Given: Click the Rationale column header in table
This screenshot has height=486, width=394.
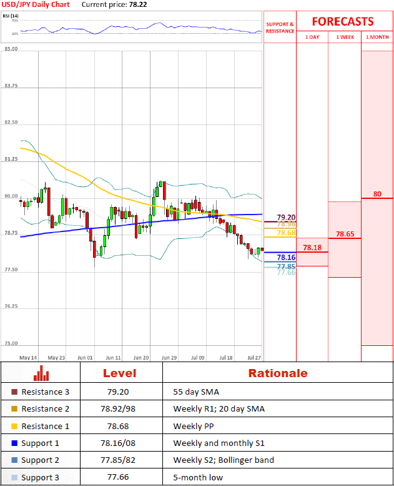Looking at the screenshot, I should 278,373.
